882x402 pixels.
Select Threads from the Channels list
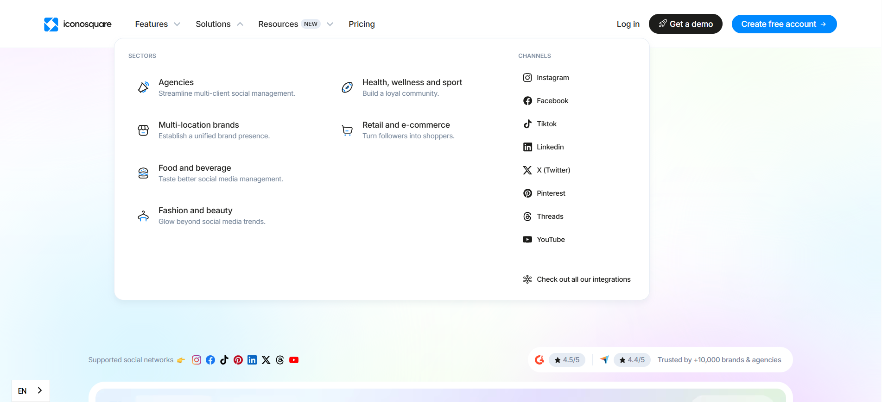pos(550,216)
